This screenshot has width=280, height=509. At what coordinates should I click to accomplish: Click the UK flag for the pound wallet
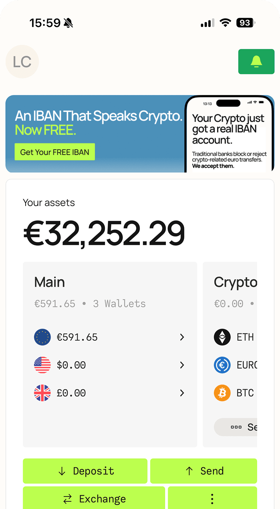pos(42,393)
